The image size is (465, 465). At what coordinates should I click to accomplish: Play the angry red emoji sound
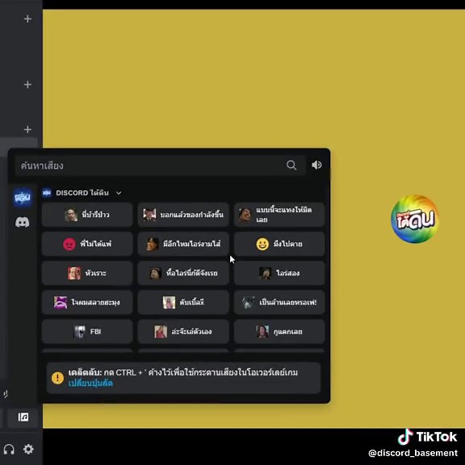pos(87,244)
